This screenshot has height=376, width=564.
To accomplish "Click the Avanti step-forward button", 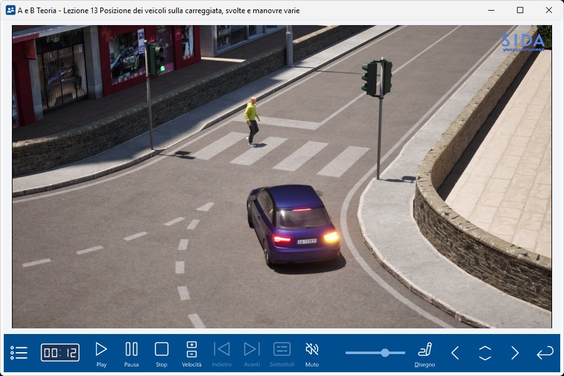I will click(252, 353).
